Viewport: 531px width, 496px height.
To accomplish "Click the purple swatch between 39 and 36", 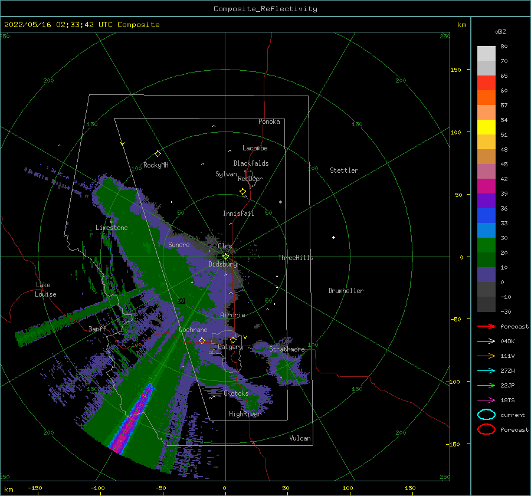I will coord(486,201).
